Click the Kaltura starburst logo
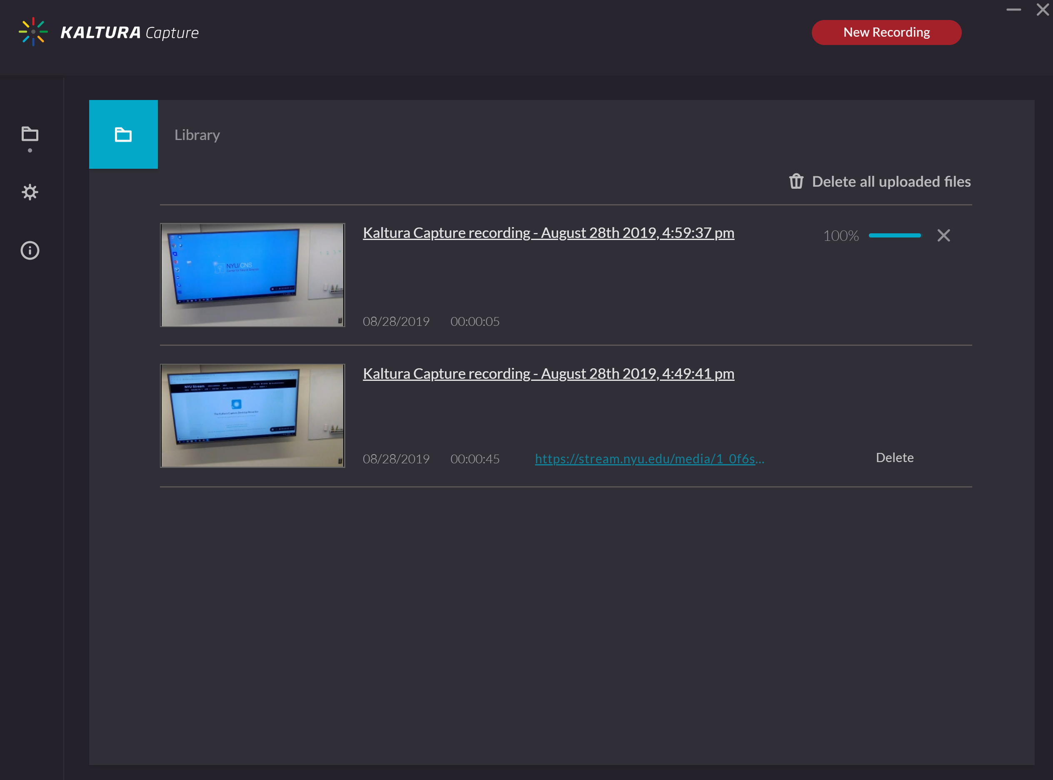The image size is (1053, 780). [x=33, y=32]
